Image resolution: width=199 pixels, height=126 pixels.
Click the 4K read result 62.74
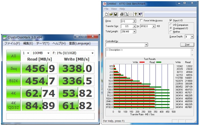coord(39,93)
